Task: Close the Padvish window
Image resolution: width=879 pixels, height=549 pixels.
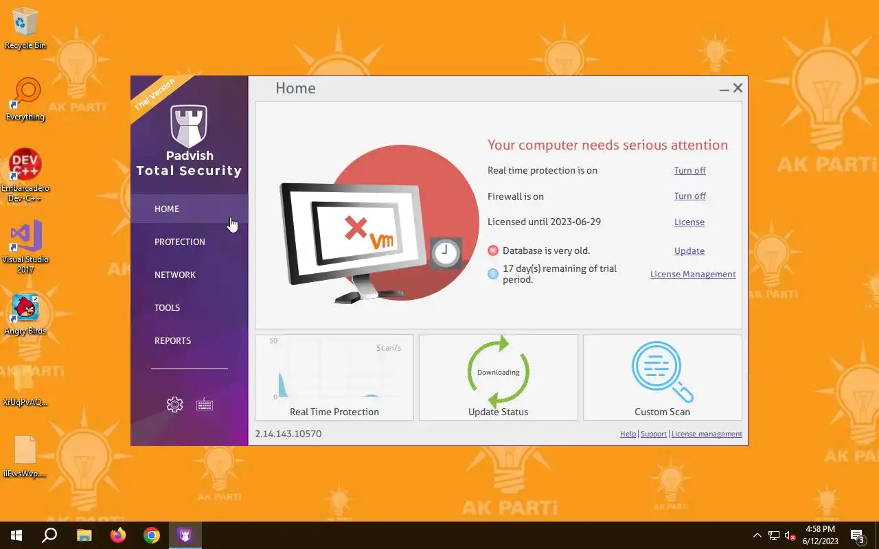Action: 738,88
